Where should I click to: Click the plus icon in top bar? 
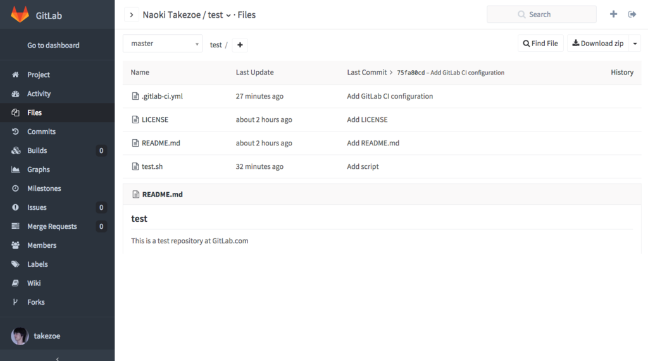(x=613, y=14)
